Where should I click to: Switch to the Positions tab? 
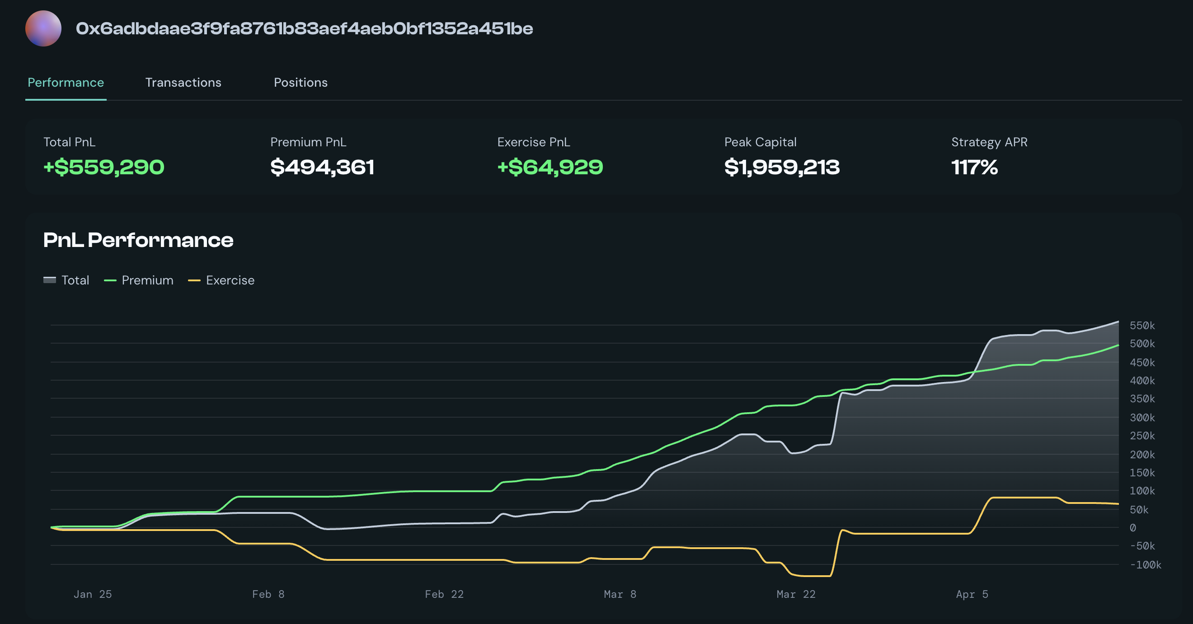(301, 82)
